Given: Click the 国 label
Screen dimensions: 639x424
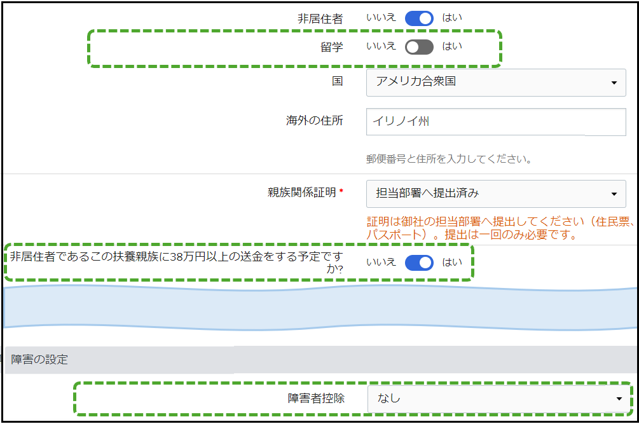Looking at the screenshot, I should (x=337, y=81).
